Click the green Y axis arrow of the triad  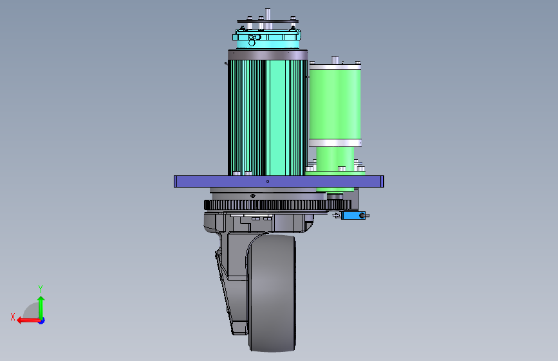[41, 307]
